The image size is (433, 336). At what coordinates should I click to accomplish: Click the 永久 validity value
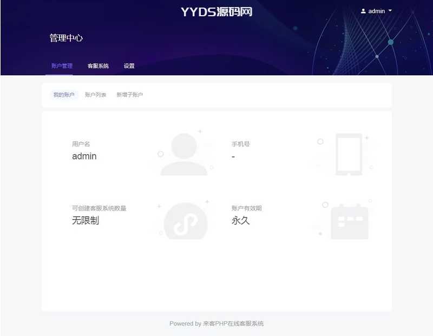click(240, 221)
